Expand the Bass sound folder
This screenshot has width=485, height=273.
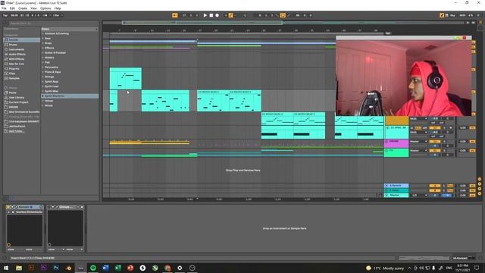coord(43,39)
